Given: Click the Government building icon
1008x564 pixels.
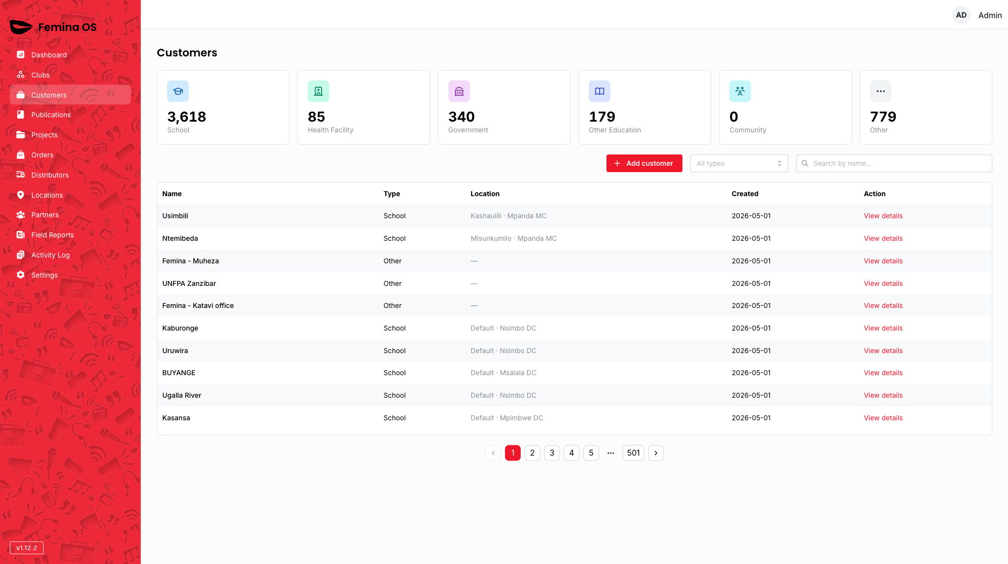Looking at the screenshot, I should click(459, 91).
